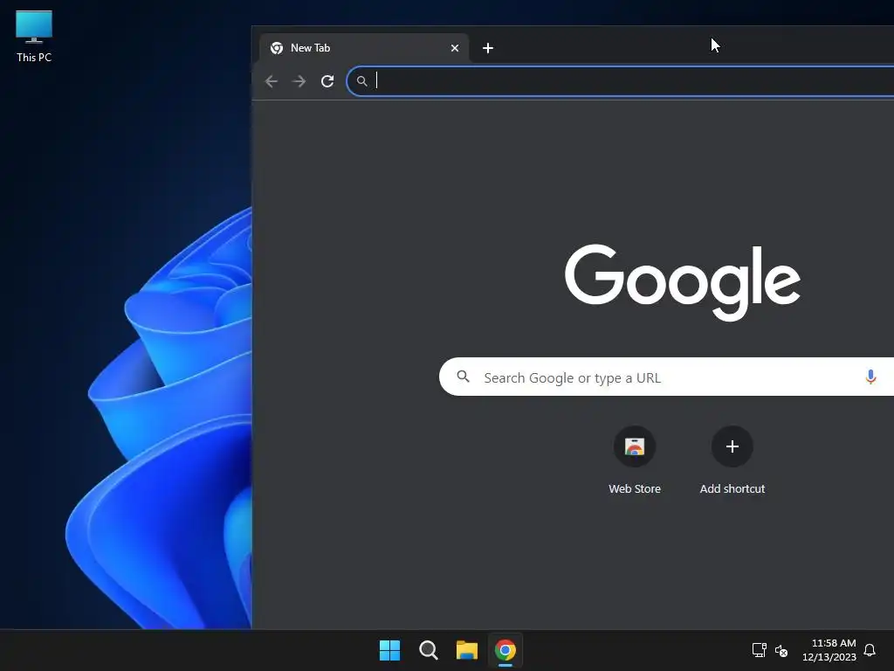Click the Add shortcut button

(732, 460)
